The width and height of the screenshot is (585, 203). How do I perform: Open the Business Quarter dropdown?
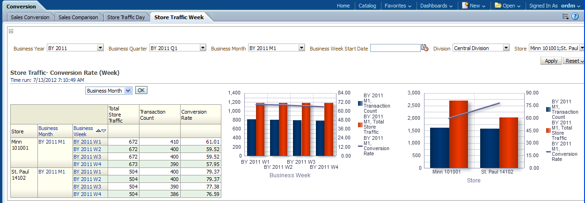click(203, 48)
